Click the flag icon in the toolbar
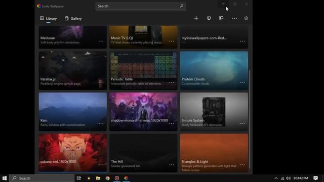Screen dimensions: 324x182 click(x=221, y=18)
